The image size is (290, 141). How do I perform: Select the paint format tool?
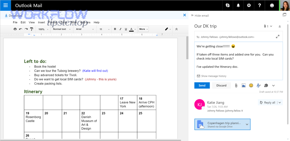click(x=32, y=29)
